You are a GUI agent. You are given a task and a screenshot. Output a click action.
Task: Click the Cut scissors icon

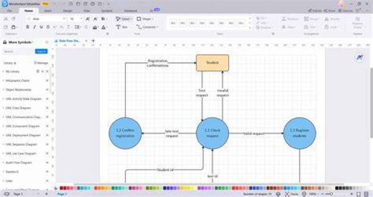tap(6, 19)
